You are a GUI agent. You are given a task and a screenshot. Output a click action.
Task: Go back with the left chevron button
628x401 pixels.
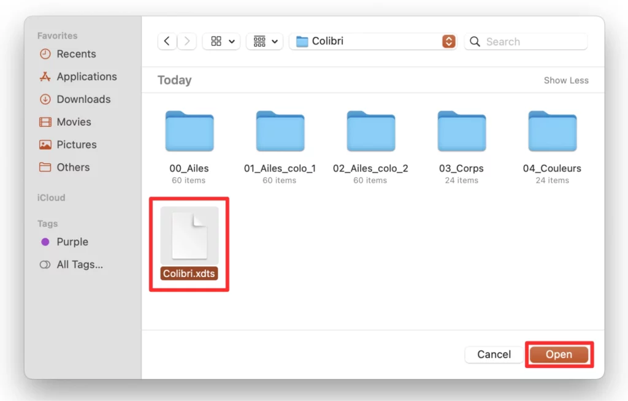[x=167, y=41]
